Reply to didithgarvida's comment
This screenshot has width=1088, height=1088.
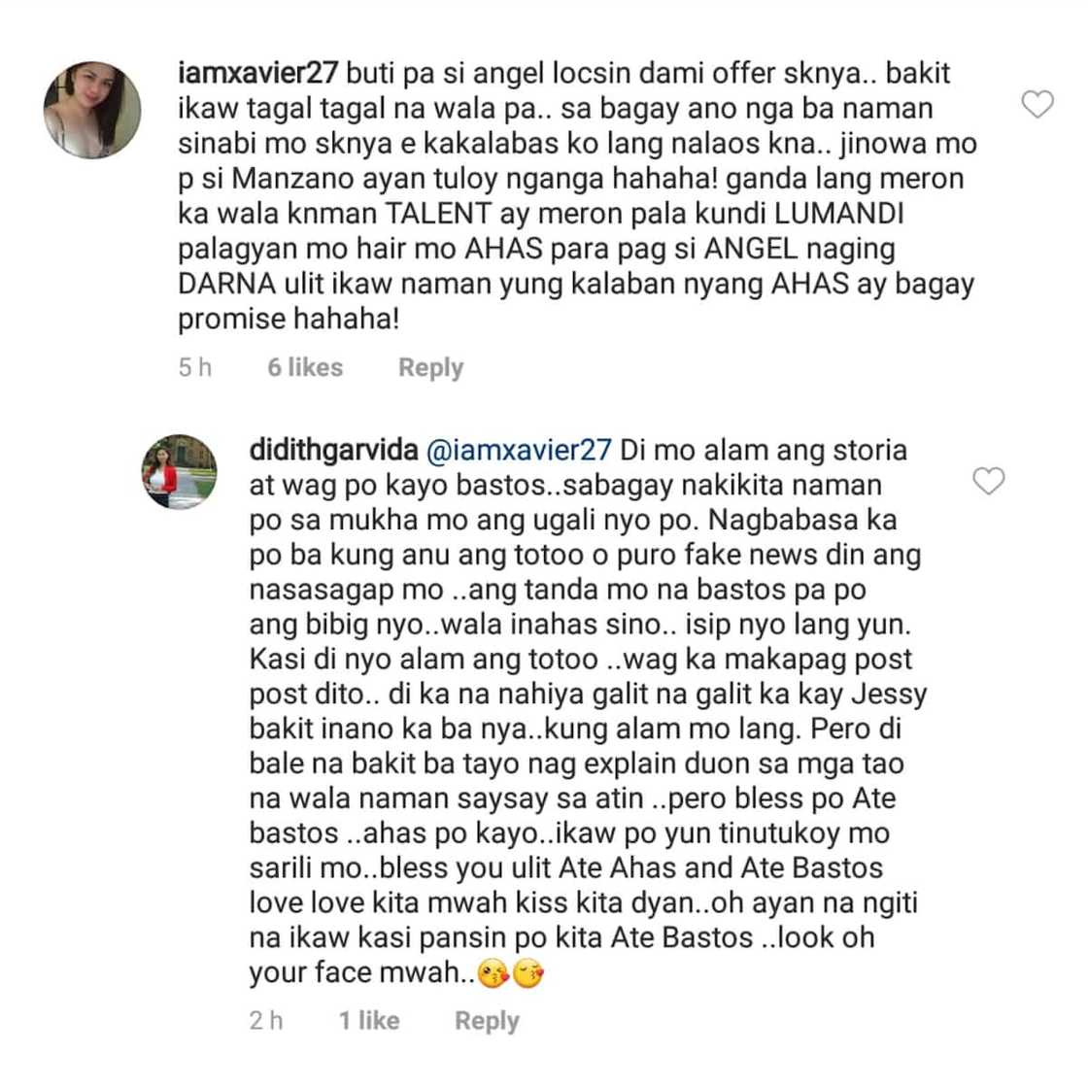(487, 1020)
